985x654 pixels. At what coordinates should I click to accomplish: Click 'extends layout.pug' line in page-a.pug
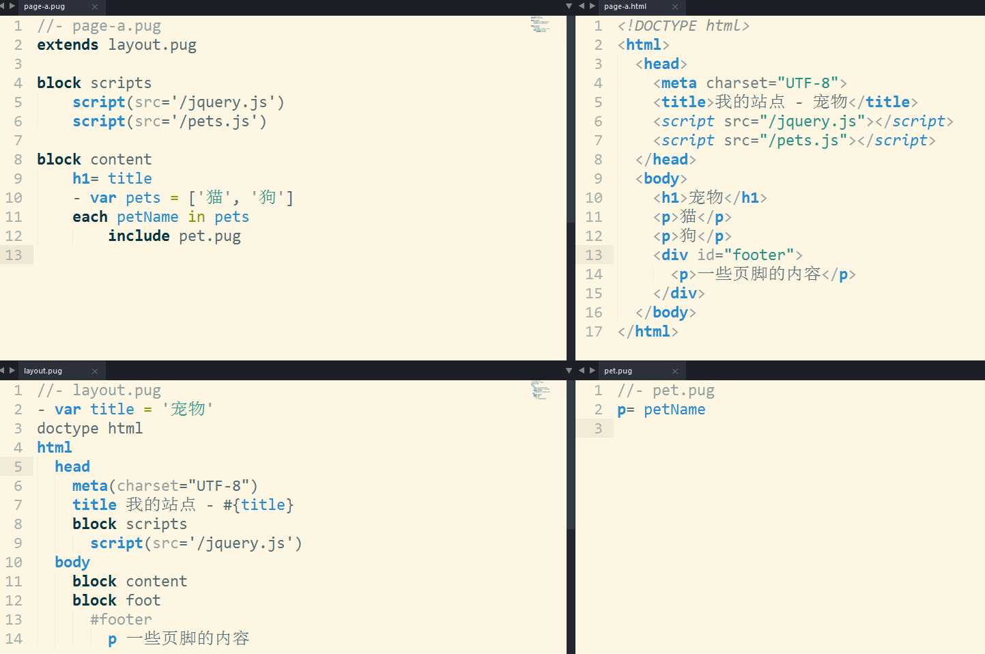tap(117, 45)
